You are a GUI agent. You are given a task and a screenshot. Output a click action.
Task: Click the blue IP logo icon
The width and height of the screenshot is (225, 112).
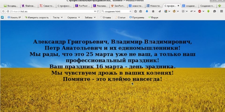tap(2, 17)
